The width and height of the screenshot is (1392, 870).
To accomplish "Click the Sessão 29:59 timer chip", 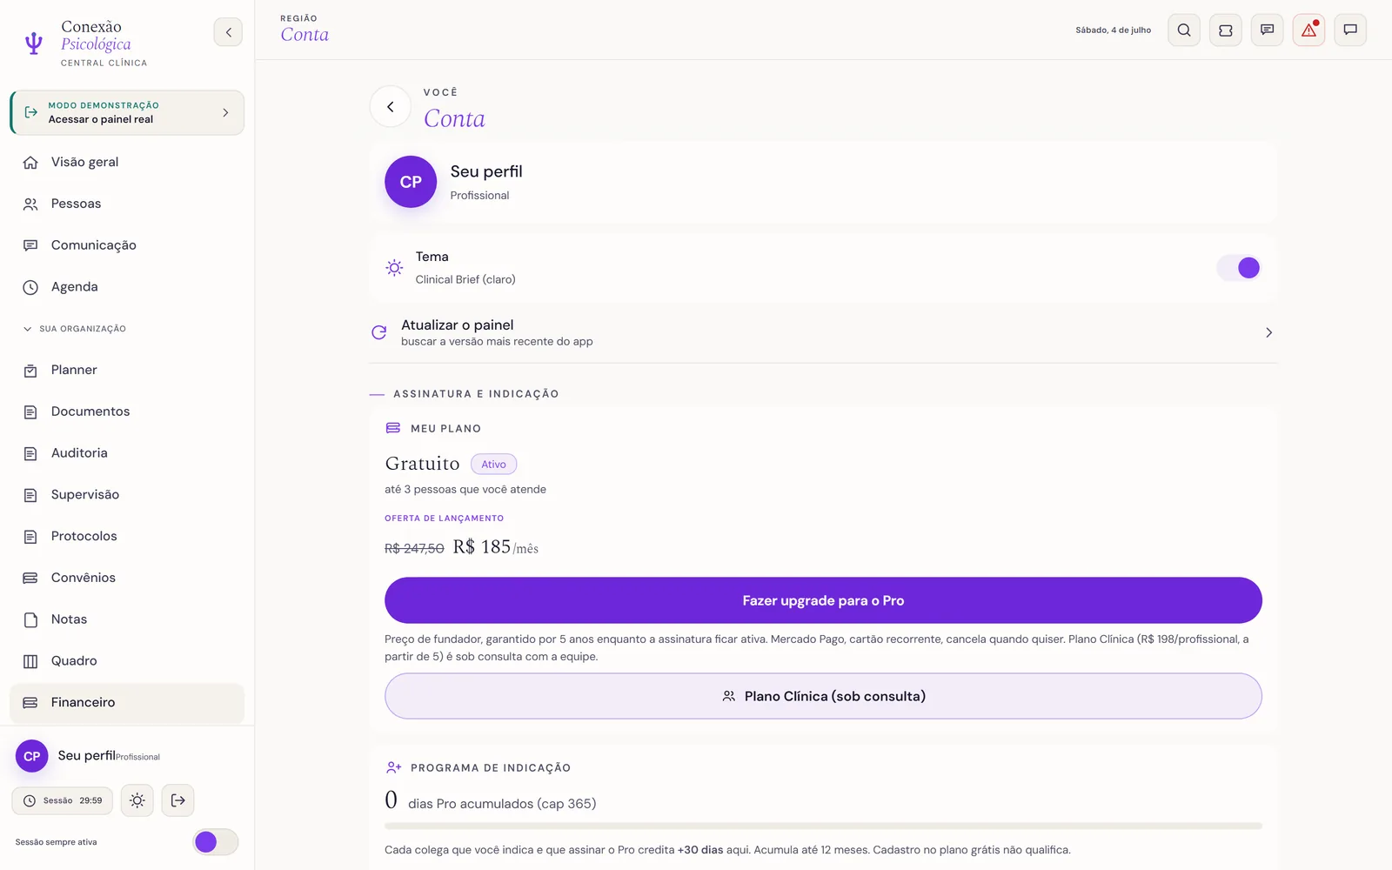I will [x=63, y=800].
